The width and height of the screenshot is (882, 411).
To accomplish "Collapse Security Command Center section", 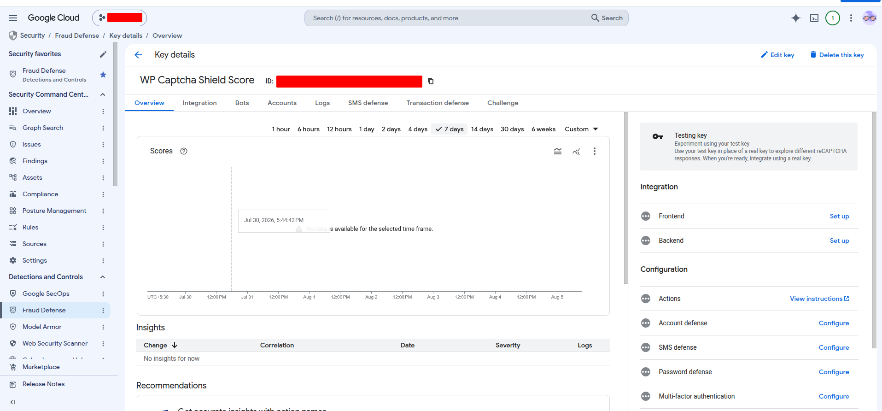I will point(103,94).
